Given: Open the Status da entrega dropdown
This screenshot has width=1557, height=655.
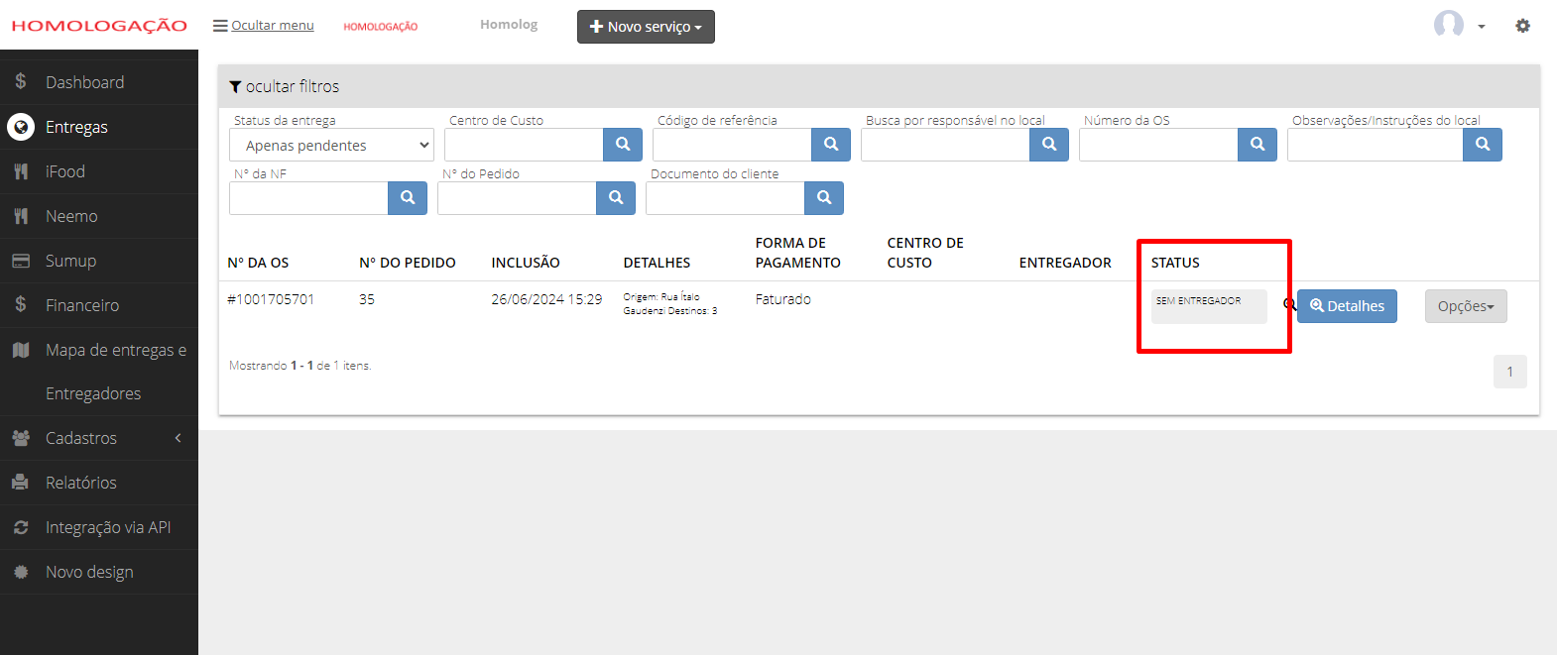Looking at the screenshot, I should 331,145.
